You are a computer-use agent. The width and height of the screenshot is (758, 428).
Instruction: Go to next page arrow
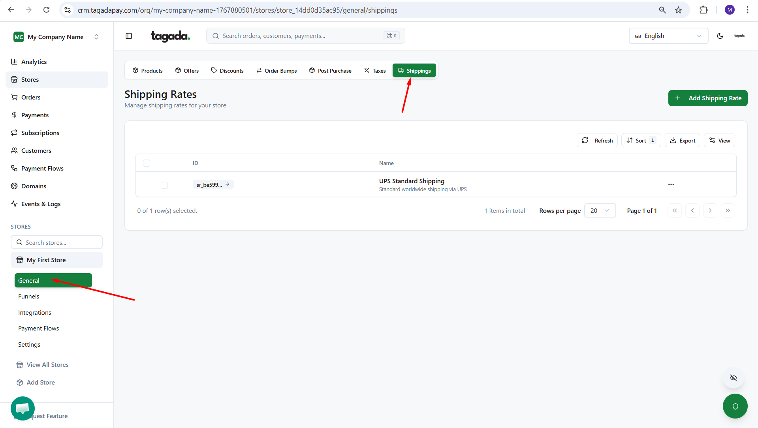[x=710, y=210]
